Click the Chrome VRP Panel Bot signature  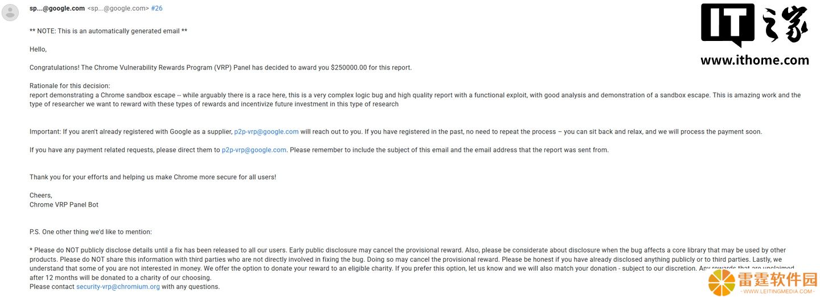point(64,204)
